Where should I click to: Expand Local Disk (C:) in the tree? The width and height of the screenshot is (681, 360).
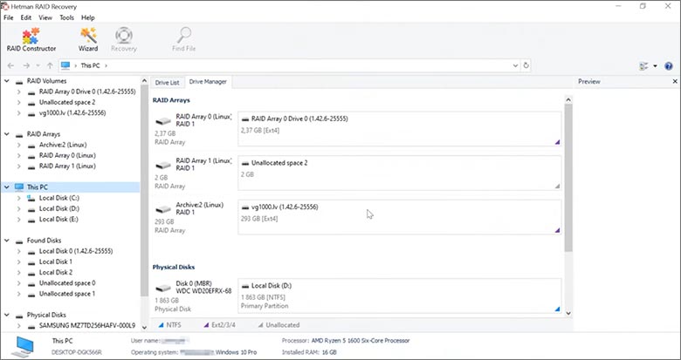[19, 198]
